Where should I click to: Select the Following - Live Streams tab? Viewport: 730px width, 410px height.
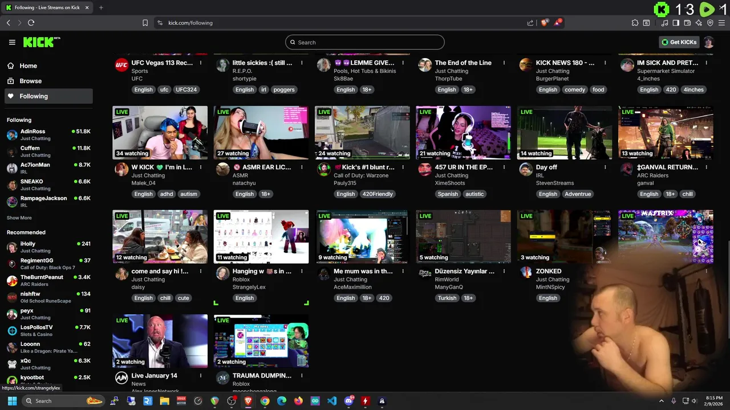pyautogui.click(x=47, y=7)
